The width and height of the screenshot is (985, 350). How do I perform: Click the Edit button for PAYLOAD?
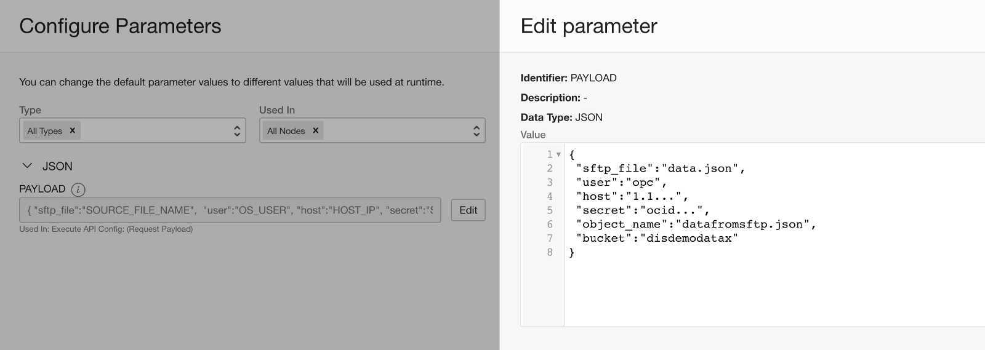pyautogui.click(x=468, y=210)
